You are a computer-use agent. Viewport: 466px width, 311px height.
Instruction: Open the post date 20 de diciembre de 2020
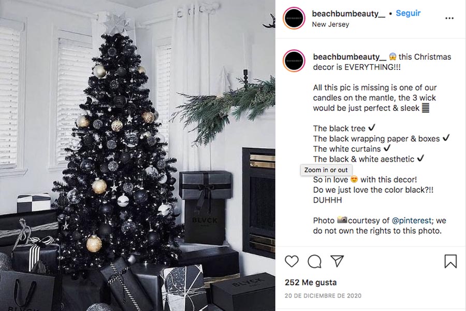click(323, 296)
